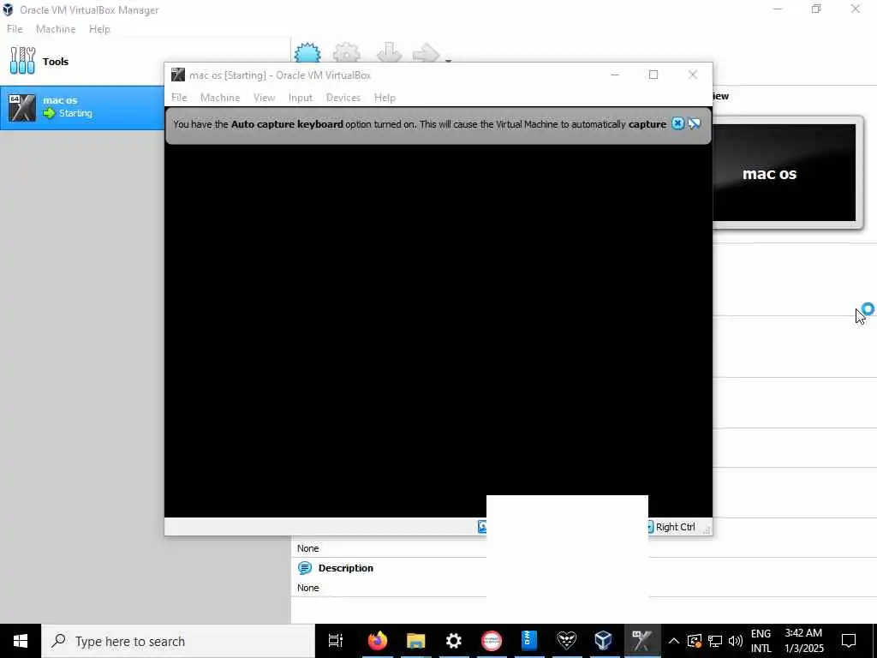Image resolution: width=877 pixels, height=658 pixels.
Task: Click the Description section header in Manager
Action: pyautogui.click(x=345, y=568)
